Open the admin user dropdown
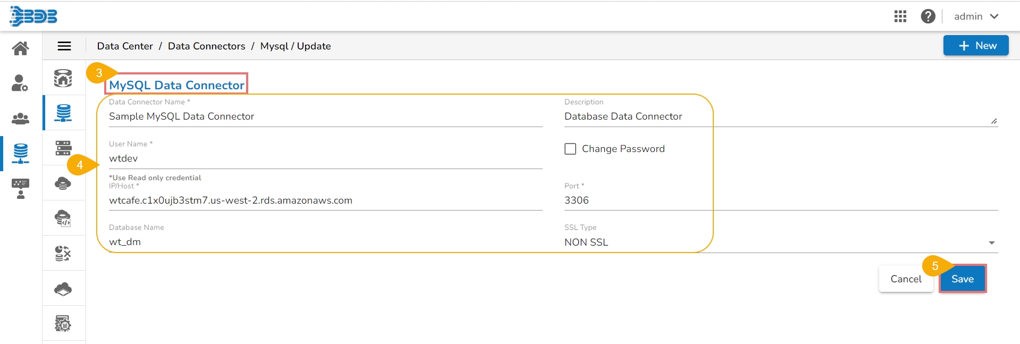The image size is (1020, 344). coord(976,16)
